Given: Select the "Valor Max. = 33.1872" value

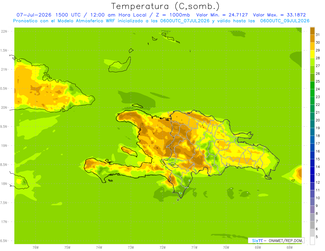Looking at the screenshot, I should pos(279,15).
